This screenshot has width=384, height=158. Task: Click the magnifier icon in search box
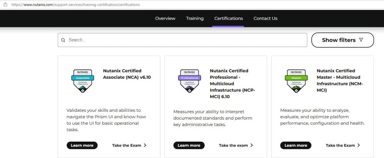[x=63, y=40]
